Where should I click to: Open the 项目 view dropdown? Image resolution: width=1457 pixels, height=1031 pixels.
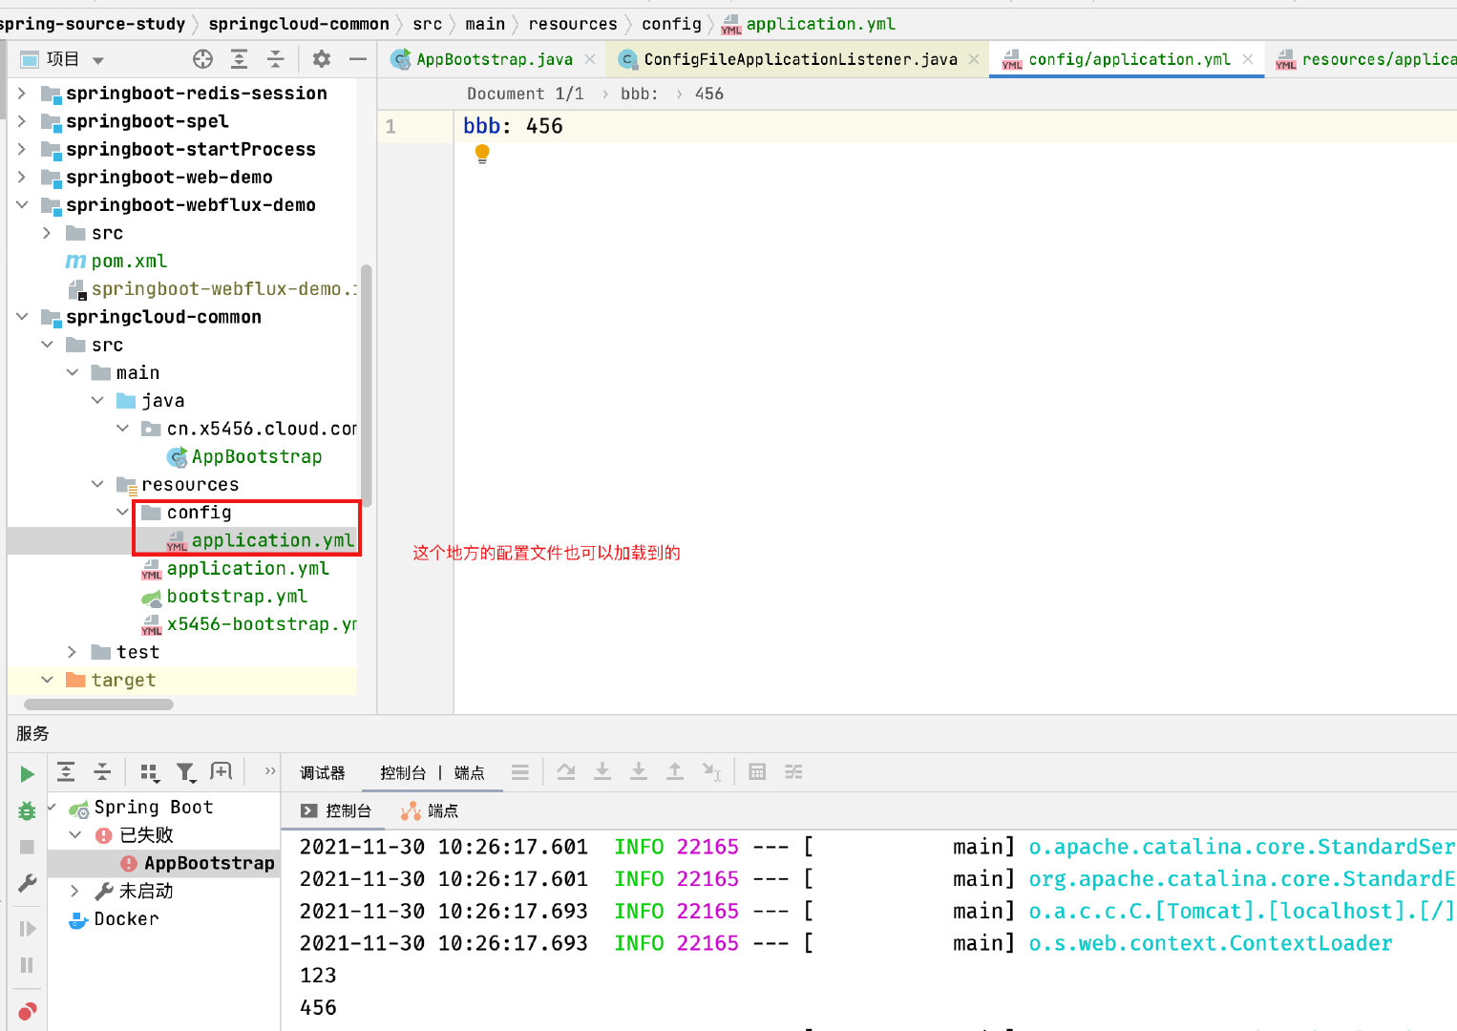click(x=97, y=60)
